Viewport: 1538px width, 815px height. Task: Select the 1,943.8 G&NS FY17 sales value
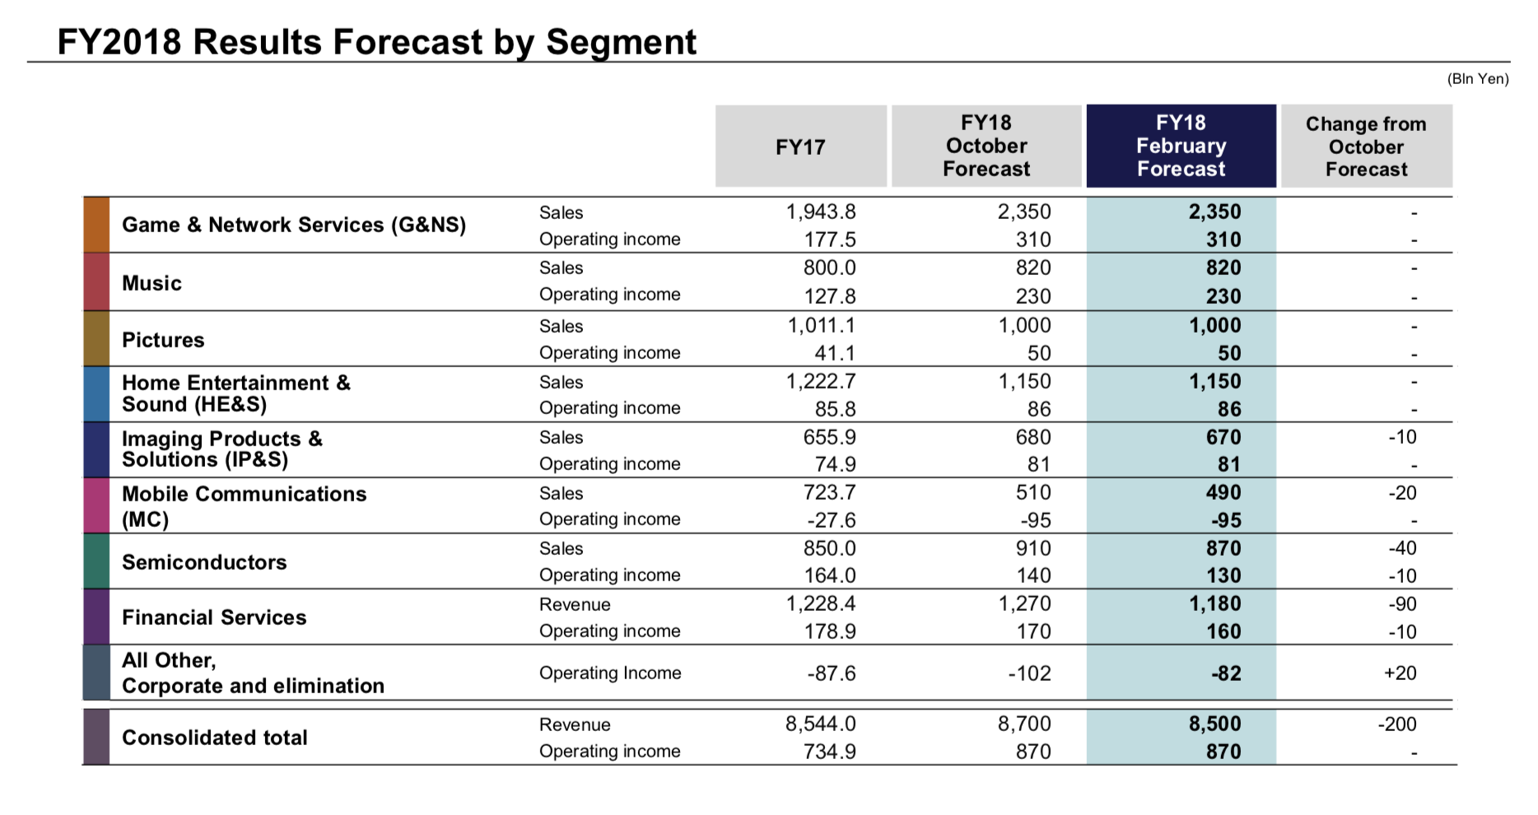pyautogui.click(x=821, y=212)
